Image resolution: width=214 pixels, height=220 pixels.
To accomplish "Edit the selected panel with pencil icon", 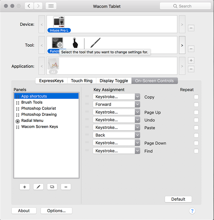I will 38,187.
